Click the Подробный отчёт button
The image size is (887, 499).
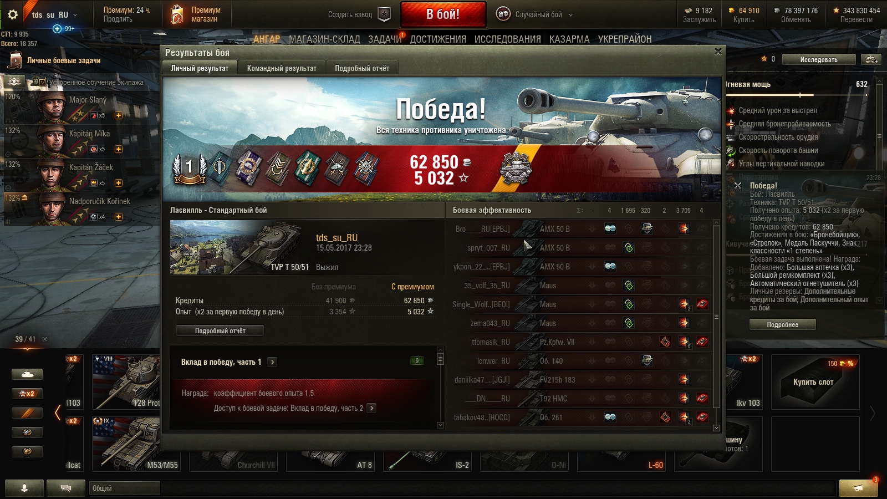pyautogui.click(x=220, y=330)
